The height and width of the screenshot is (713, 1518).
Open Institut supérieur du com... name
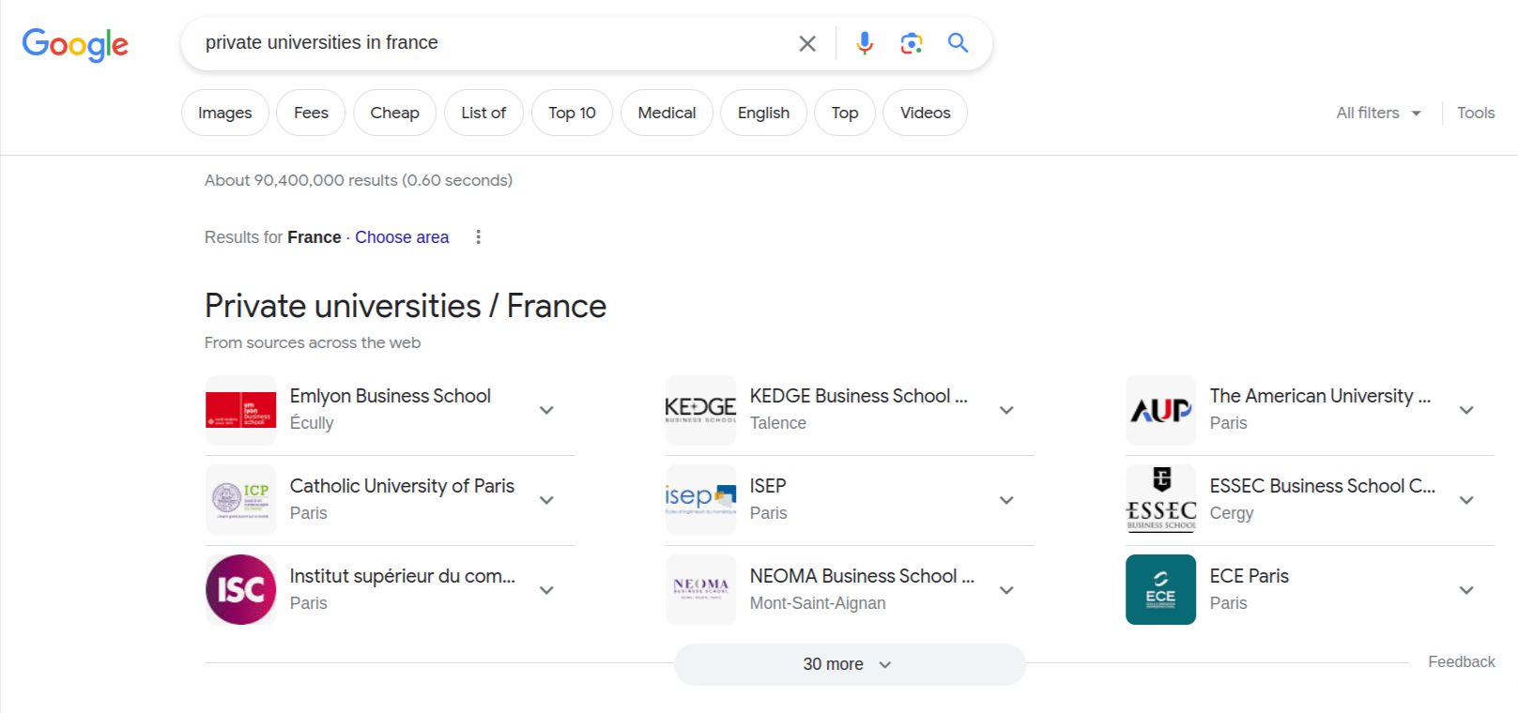(403, 576)
